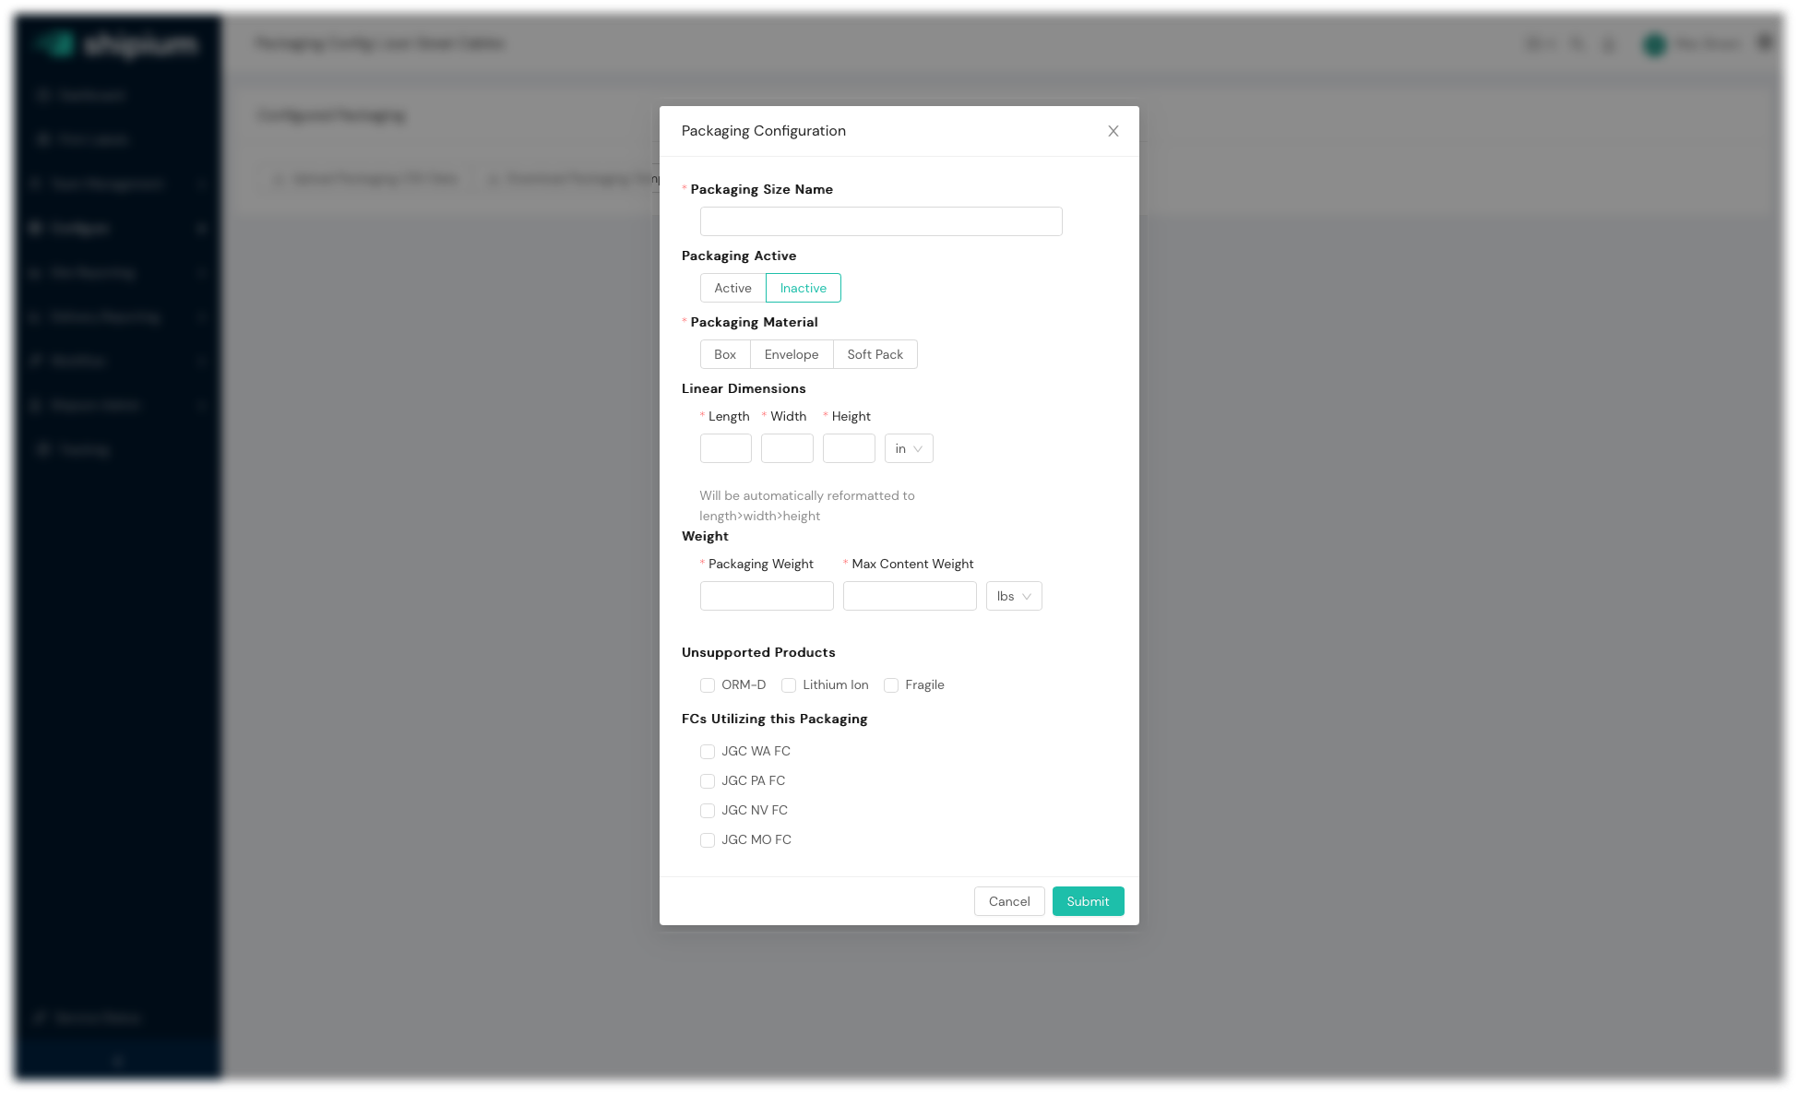Open the inches unit dropdown
The width and height of the screenshot is (1798, 1094).
point(908,448)
